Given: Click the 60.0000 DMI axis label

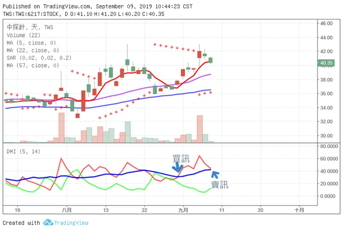Looking at the screenshot, I should coord(329,159).
